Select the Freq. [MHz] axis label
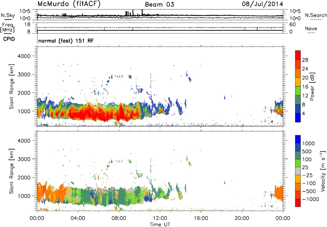 pyautogui.click(x=7, y=28)
